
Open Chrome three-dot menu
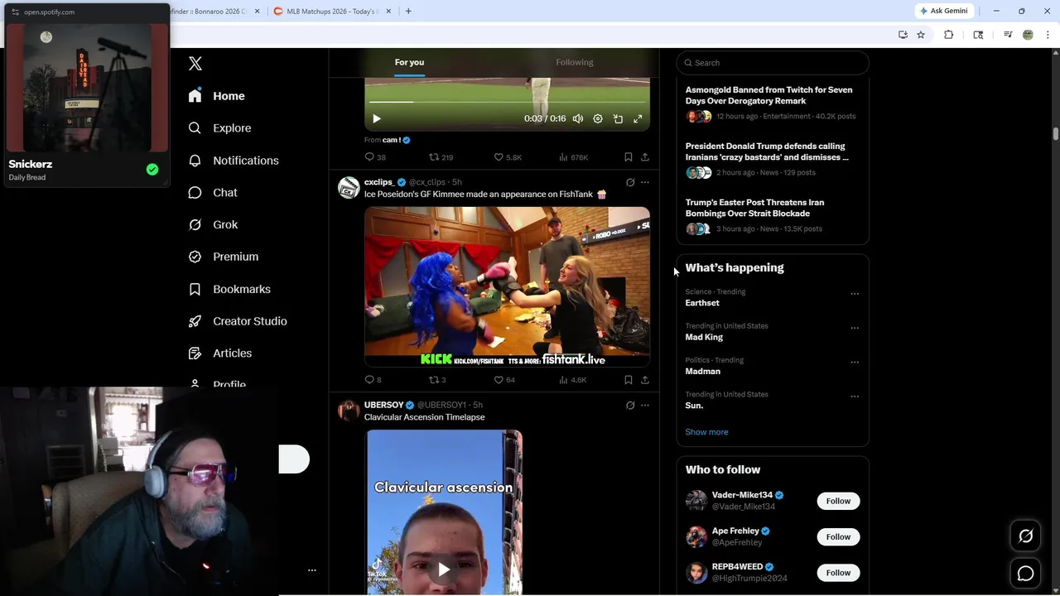1048,35
